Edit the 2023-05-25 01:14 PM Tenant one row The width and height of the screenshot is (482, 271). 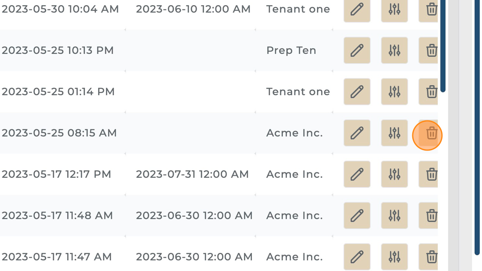point(357,92)
